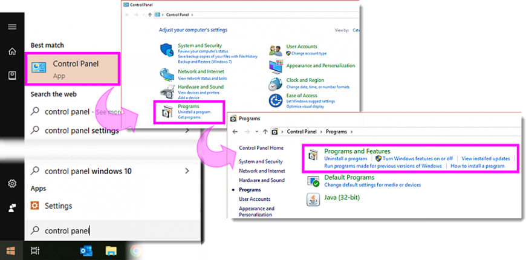Open 'Uninstall a program' under Programs and Features
The width and height of the screenshot is (526, 260).
(x=345, y=158)
